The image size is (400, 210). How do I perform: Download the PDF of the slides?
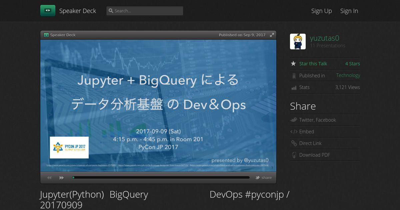(315, 155)
